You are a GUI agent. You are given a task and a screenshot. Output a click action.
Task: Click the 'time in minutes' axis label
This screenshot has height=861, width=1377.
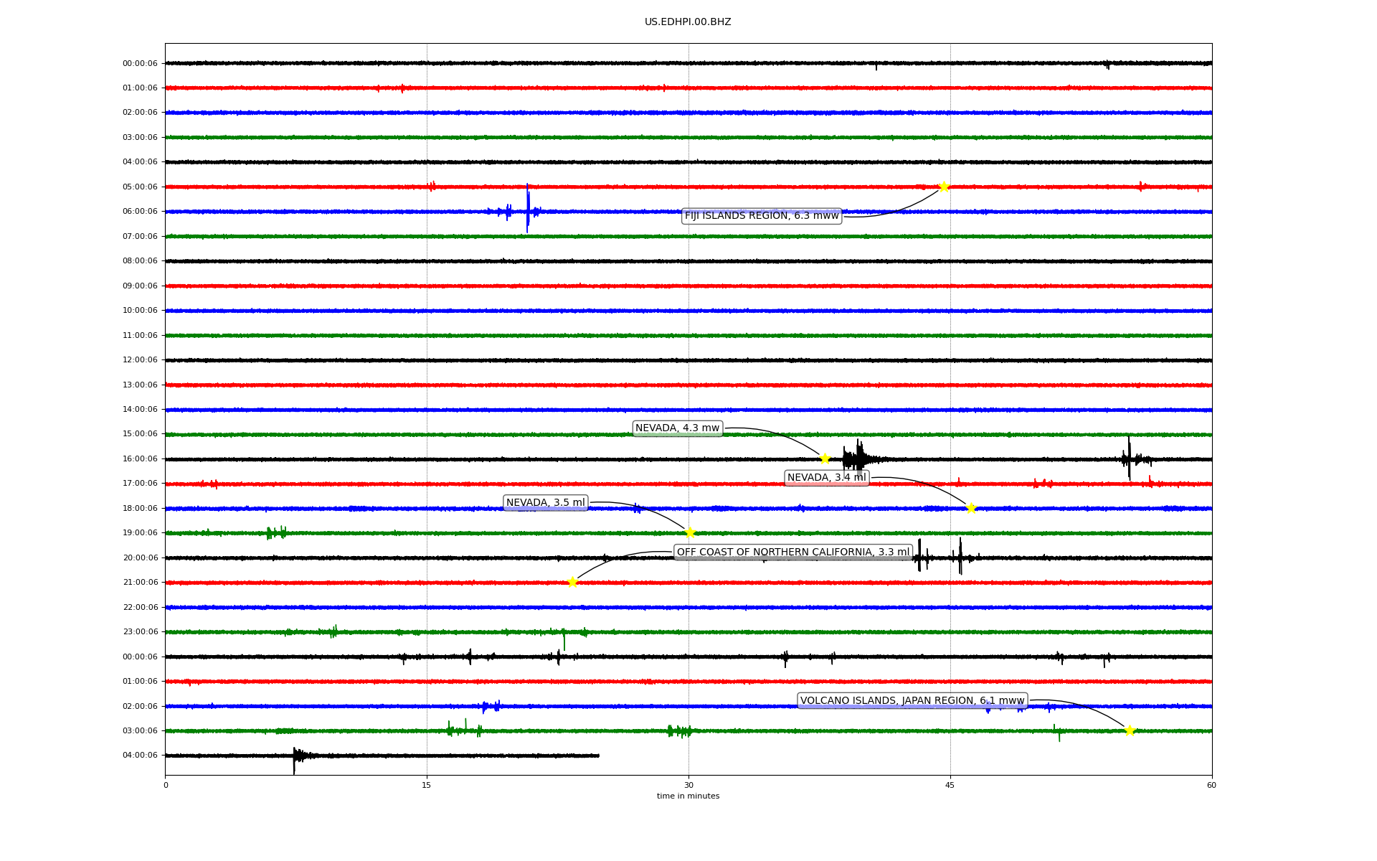pyautogui.click(x=687, y=796)
